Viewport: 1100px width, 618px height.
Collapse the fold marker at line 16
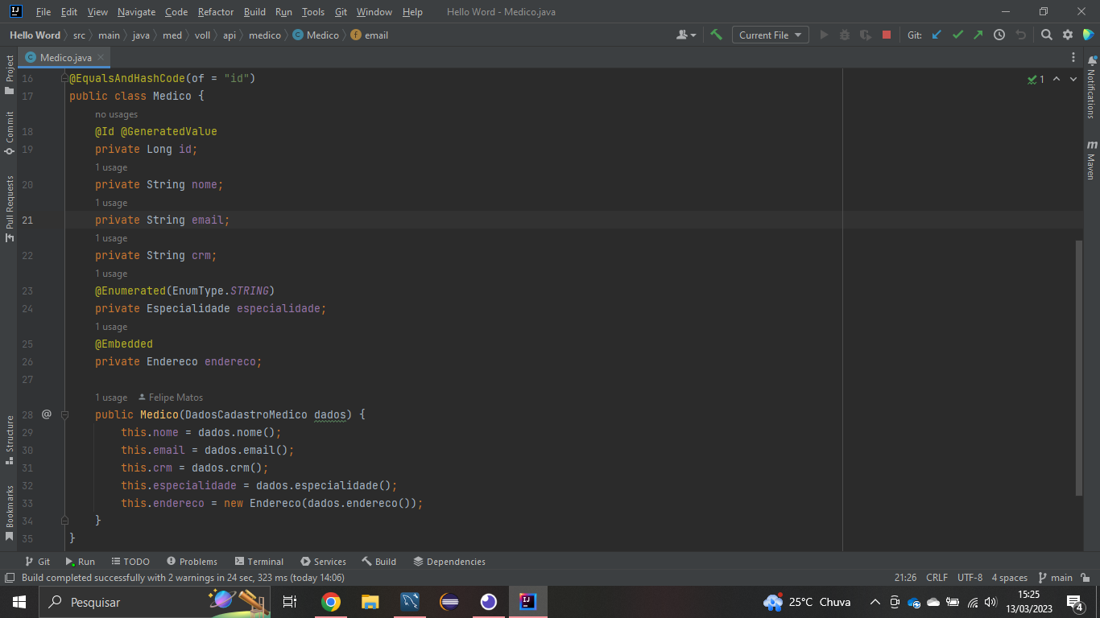click(x=65, y=78)
